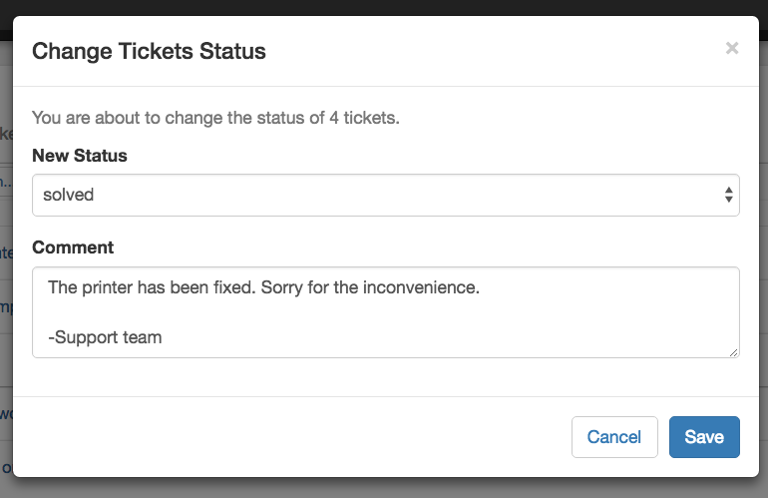Place cursor on blank line in comment
The width and height of the screenshot is (768, 498).
click(x=299, y=312)
